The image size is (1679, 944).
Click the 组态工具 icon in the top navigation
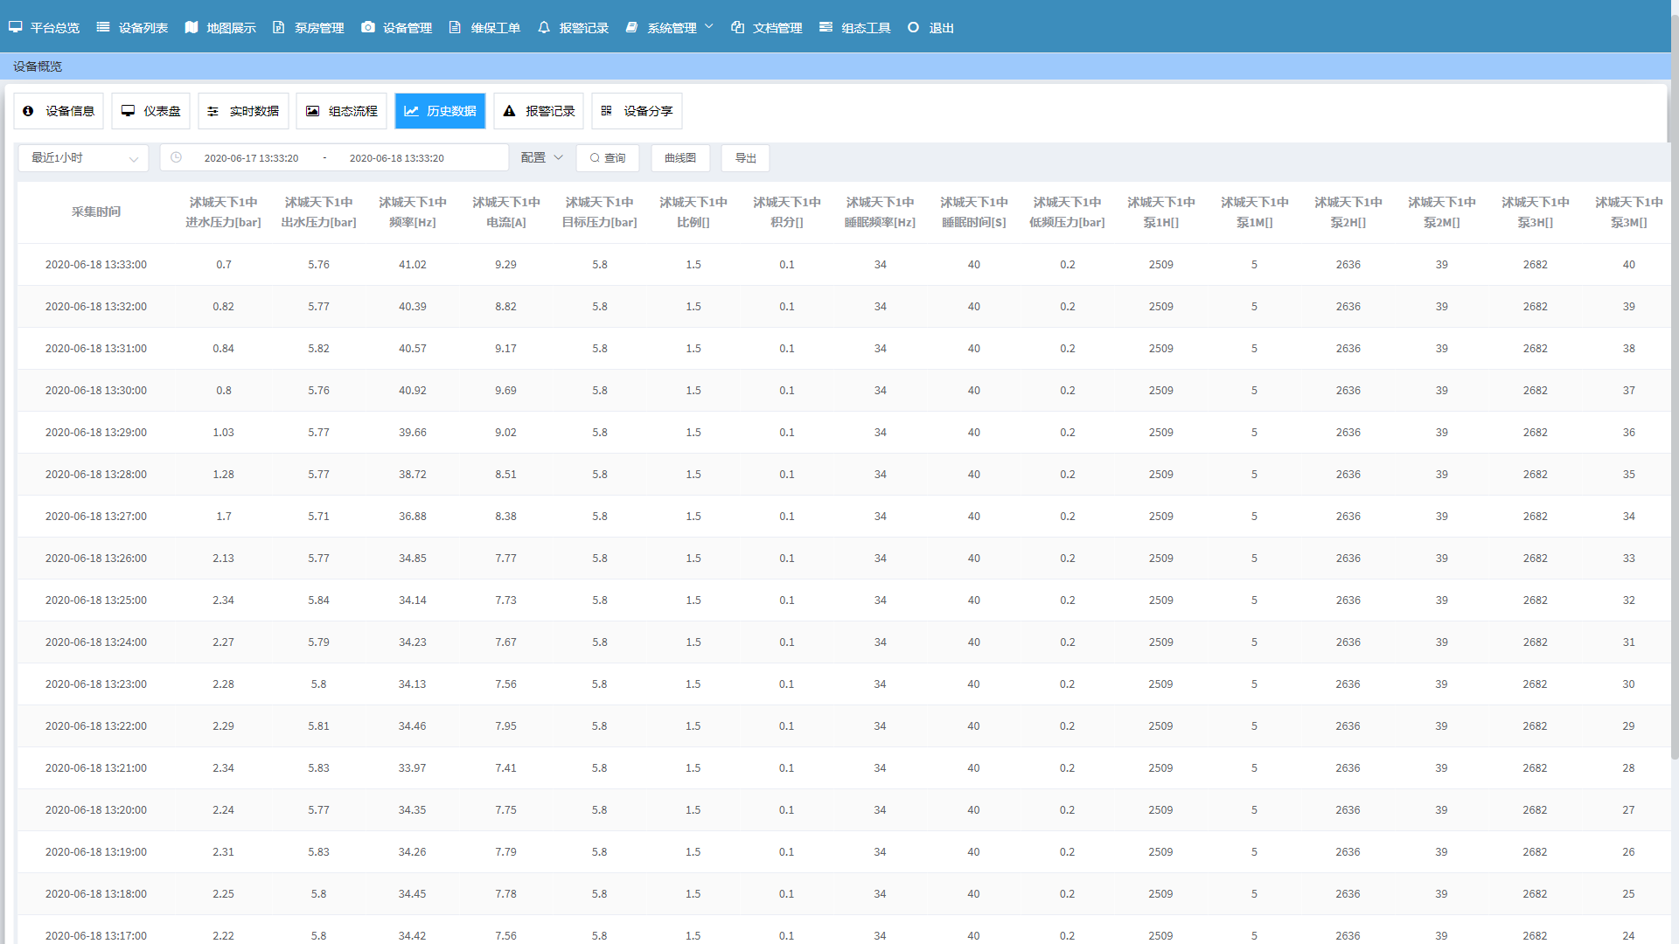(826, 27)
